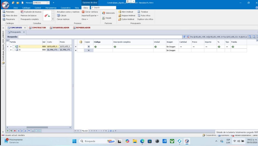
Task: Check the checkbox of partida 1
Action: tap(14, 47)
